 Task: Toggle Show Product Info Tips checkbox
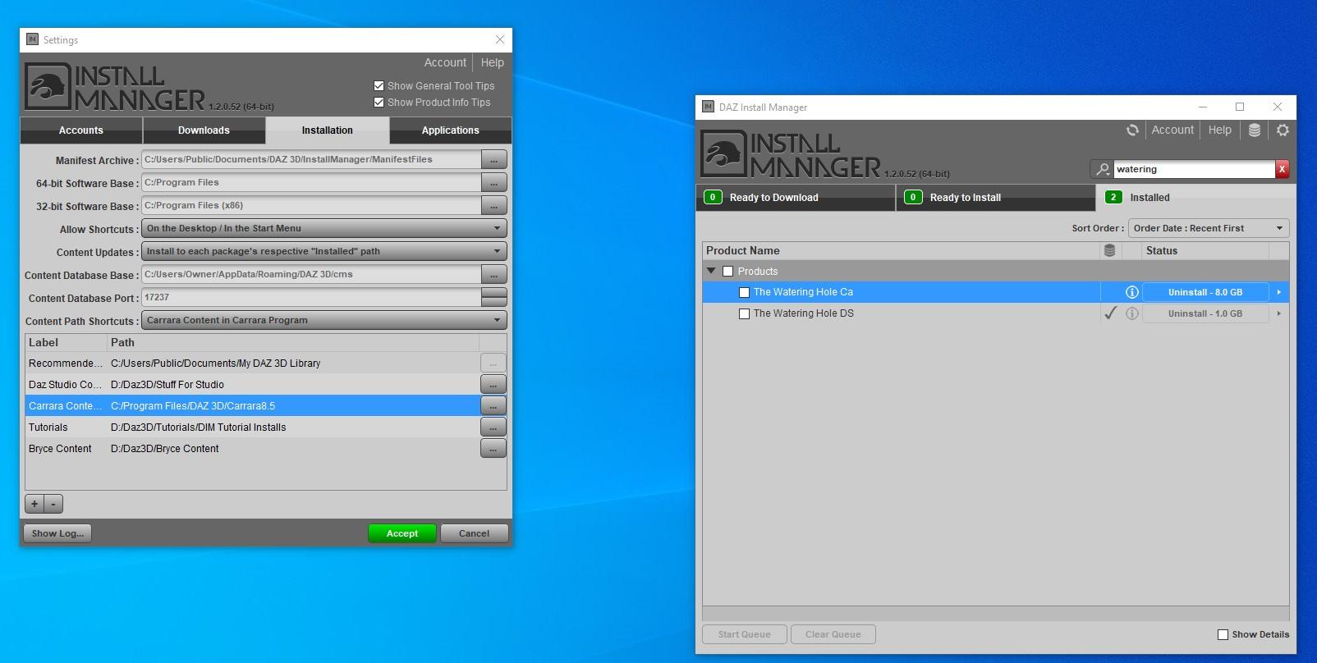(x=379, y=103)
